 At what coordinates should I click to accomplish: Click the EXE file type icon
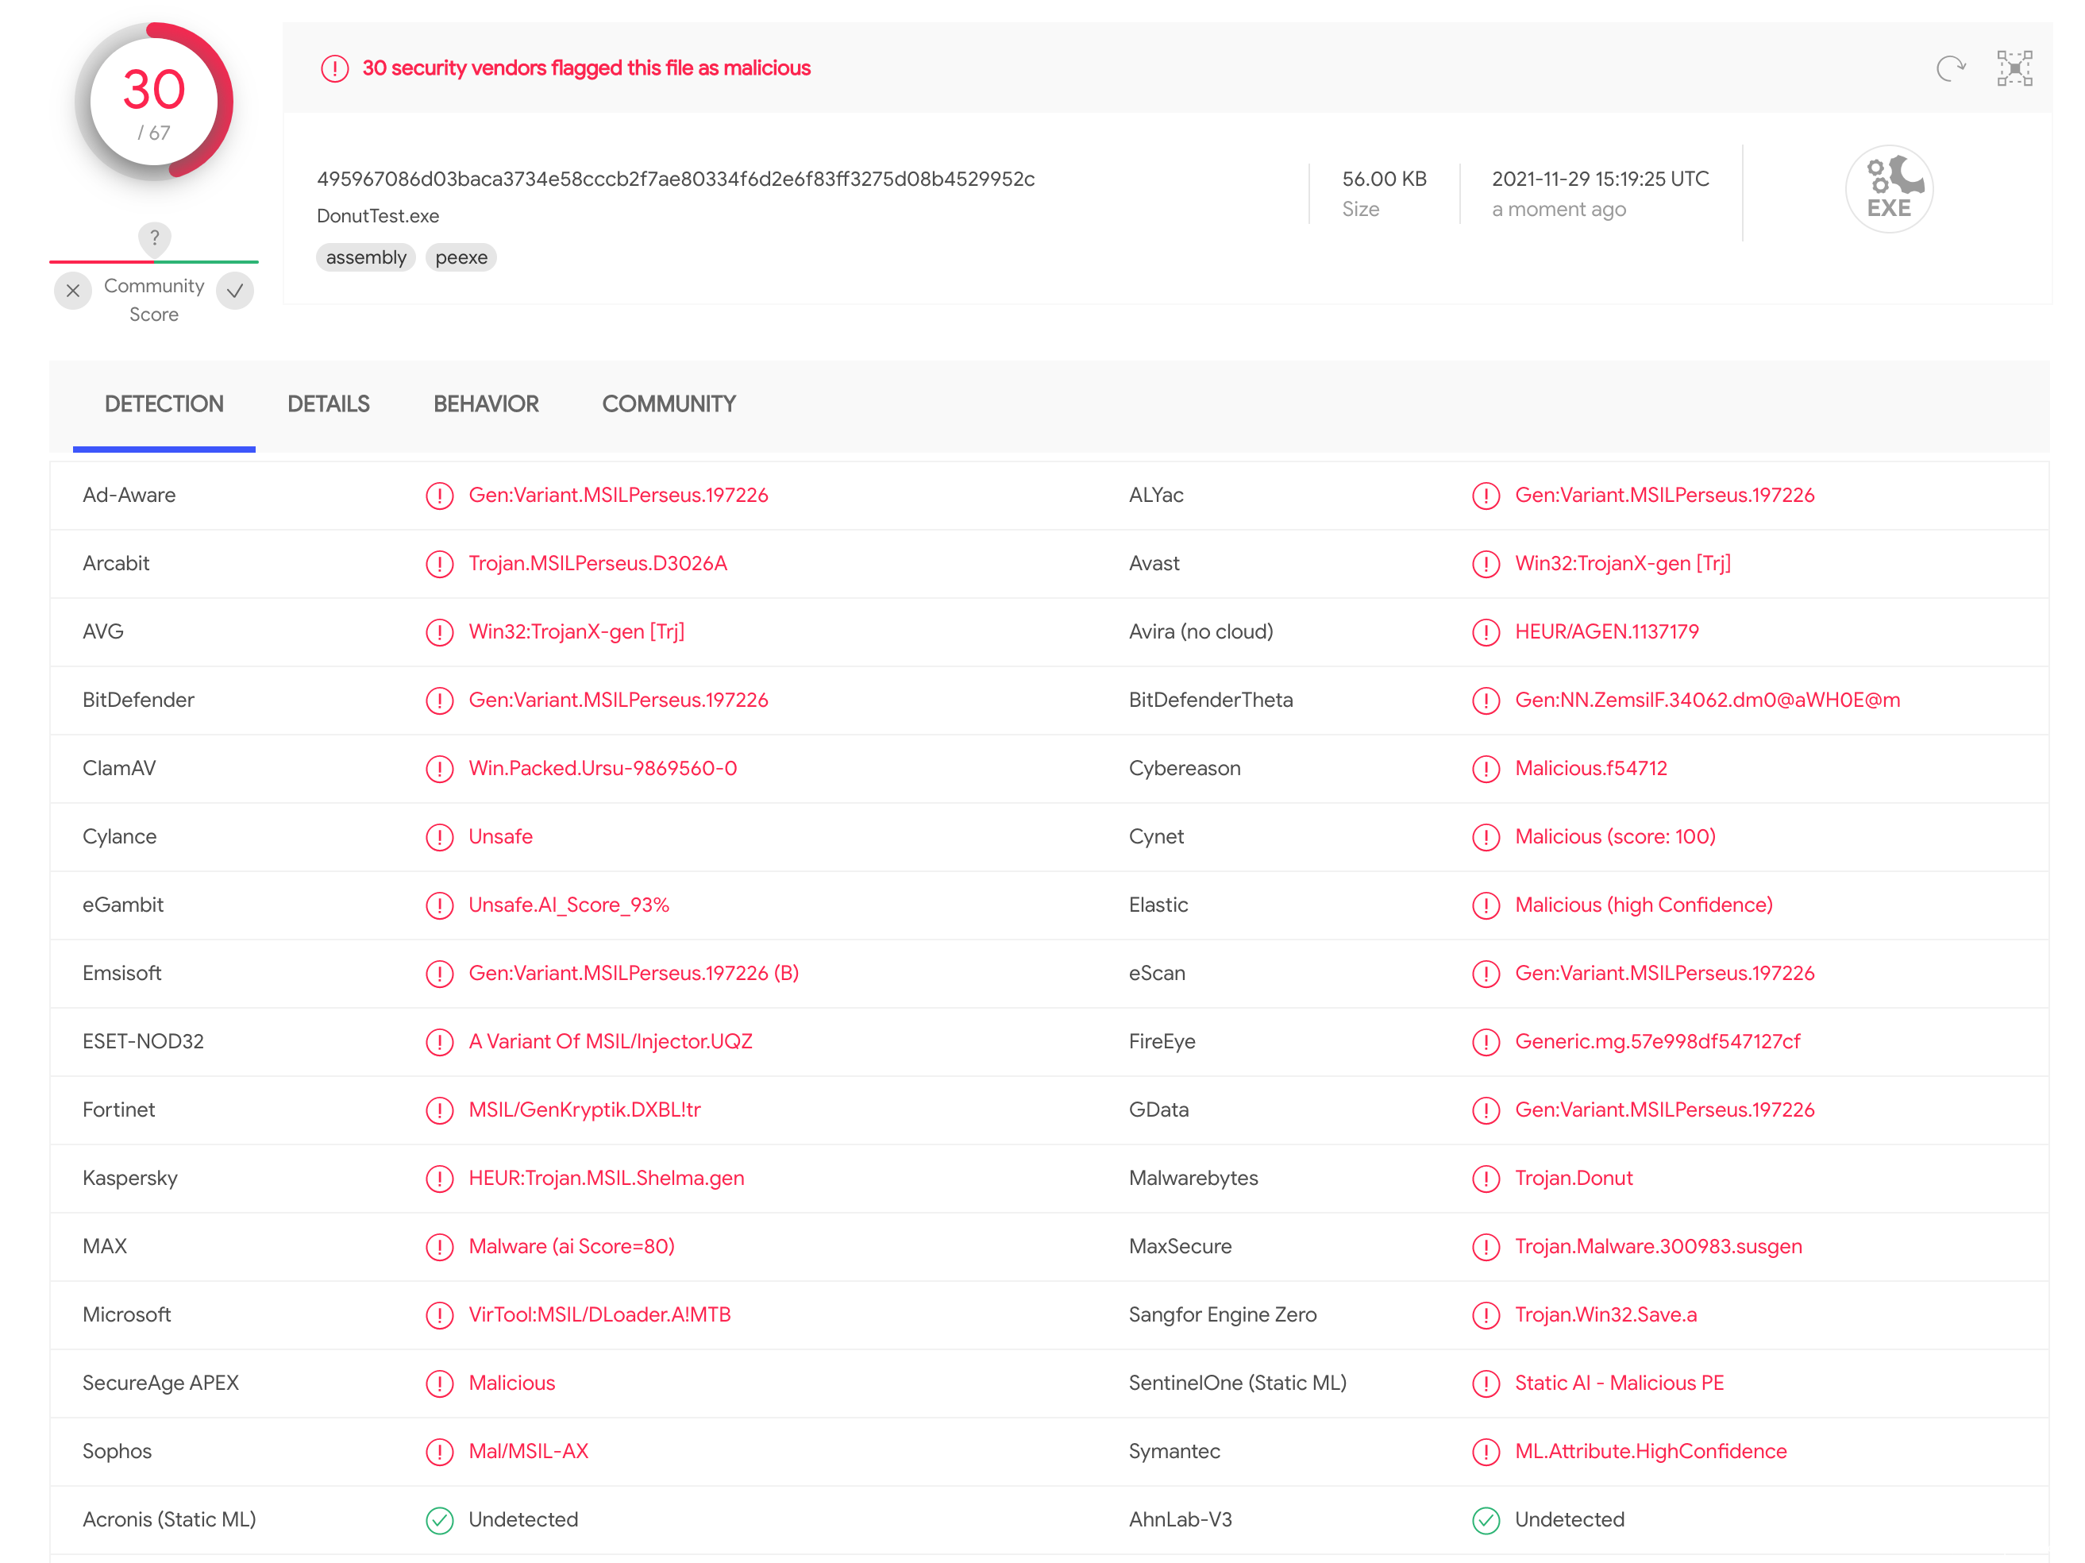(1888, 190)
